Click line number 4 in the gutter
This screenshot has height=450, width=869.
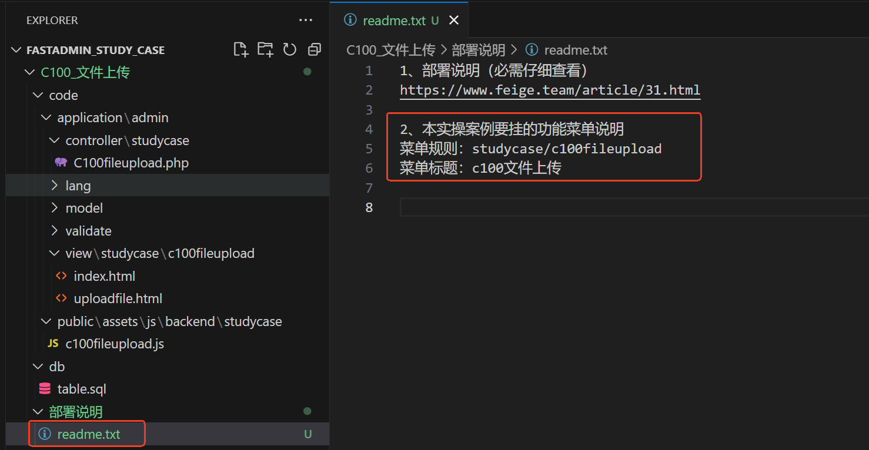(369, 129)
